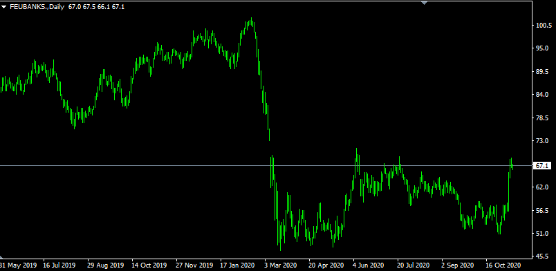Select the current price label 67.1
556x271 pixels.
pos(542,166)
